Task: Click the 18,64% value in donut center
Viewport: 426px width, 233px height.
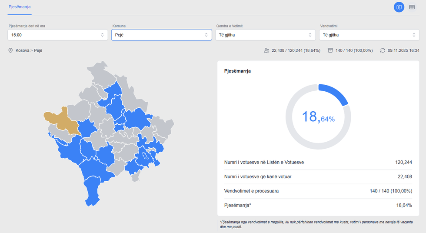Action: click(x=318, y=117)
